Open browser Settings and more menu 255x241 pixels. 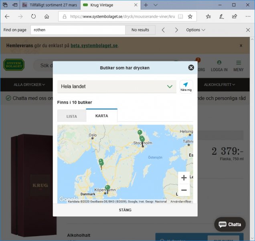pyautogui.click(x=248, y=16)
